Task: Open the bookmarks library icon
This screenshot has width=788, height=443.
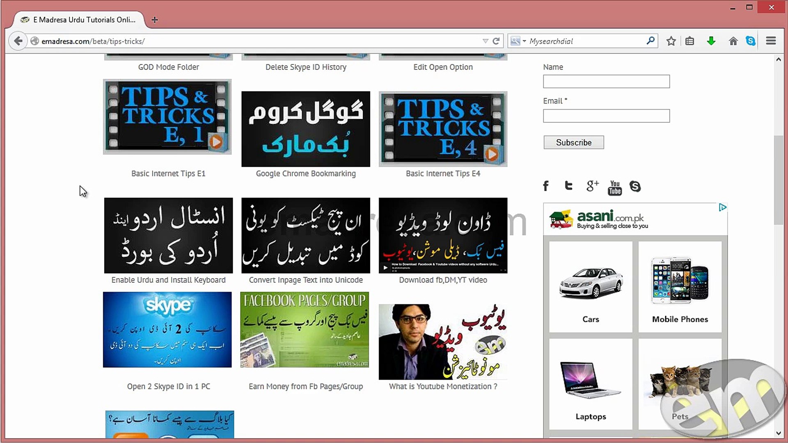Action: click(689, 41)
